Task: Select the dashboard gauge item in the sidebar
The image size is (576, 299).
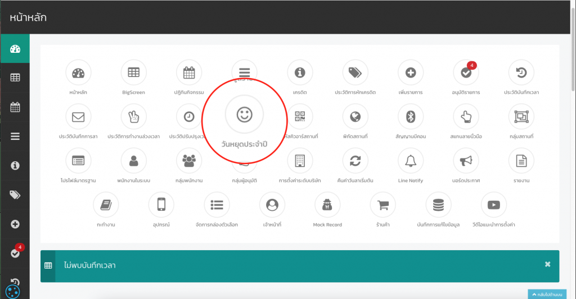Action: pos(15,49)
